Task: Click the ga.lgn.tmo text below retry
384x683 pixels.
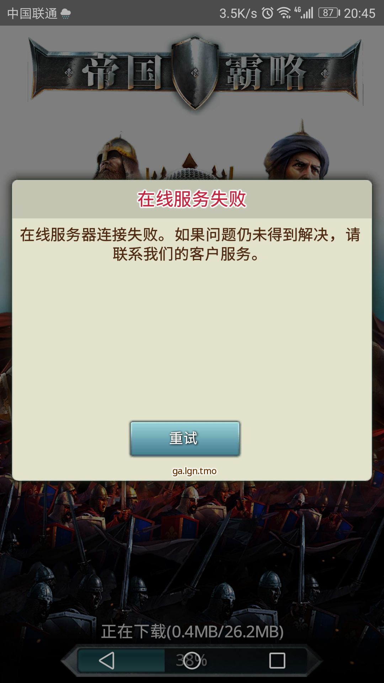Action: coord(194,471)
